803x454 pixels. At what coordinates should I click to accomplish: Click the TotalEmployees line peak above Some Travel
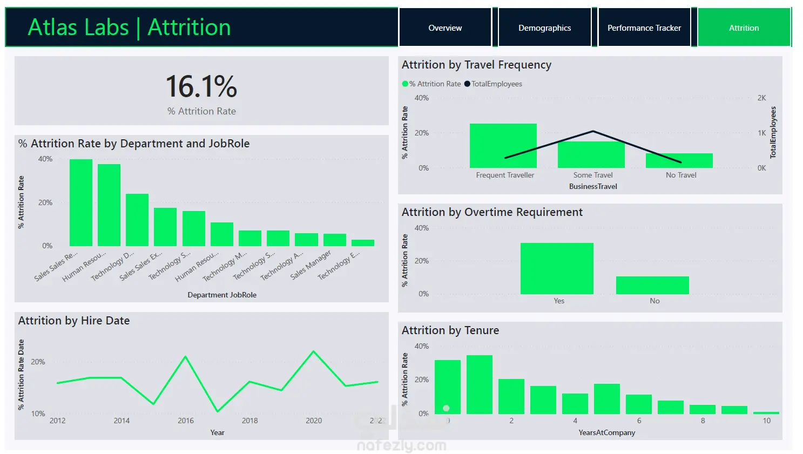pos(593,131)
